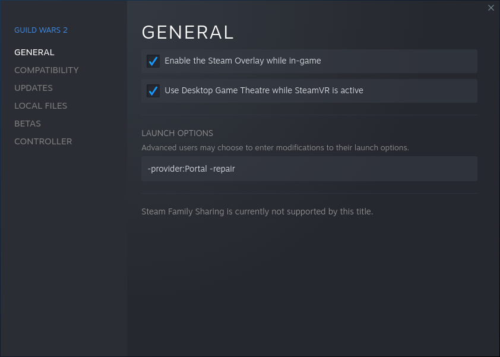Click the GUILD WARS 2 title link
500x357 pixels.
[41, 30]
